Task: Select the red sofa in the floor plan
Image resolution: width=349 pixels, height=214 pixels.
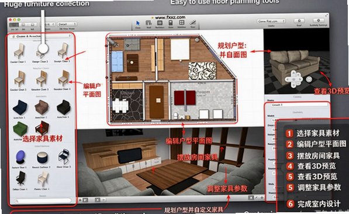Action: [185, 98]
